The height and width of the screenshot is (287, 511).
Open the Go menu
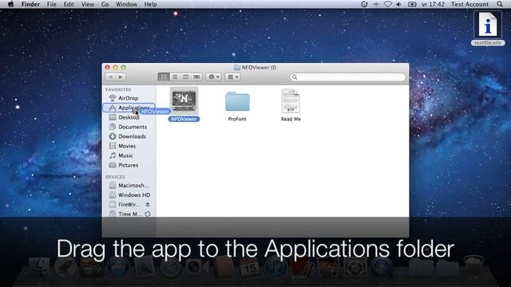[x=105, y=4]
